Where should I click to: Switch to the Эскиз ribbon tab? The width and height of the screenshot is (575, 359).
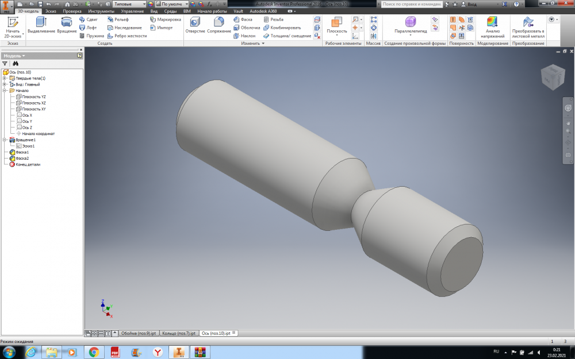click(50, 11)
